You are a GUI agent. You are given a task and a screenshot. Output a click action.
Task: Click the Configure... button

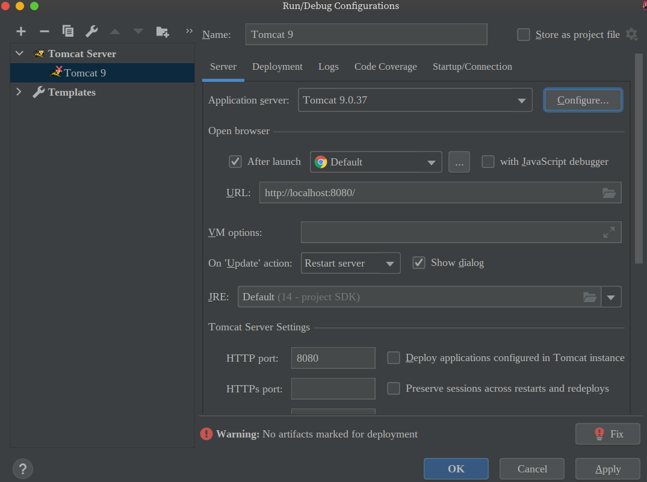click(x=583, y=100)
